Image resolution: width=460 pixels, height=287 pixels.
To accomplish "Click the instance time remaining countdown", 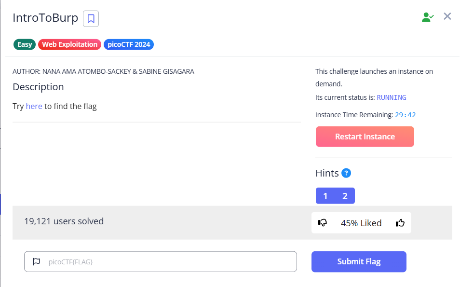I will (x=406, y=115).
